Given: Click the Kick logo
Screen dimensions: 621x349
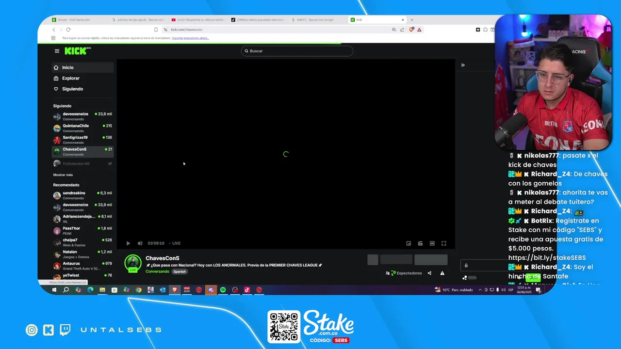Looking at the screenshot, I should pos(77,51).
